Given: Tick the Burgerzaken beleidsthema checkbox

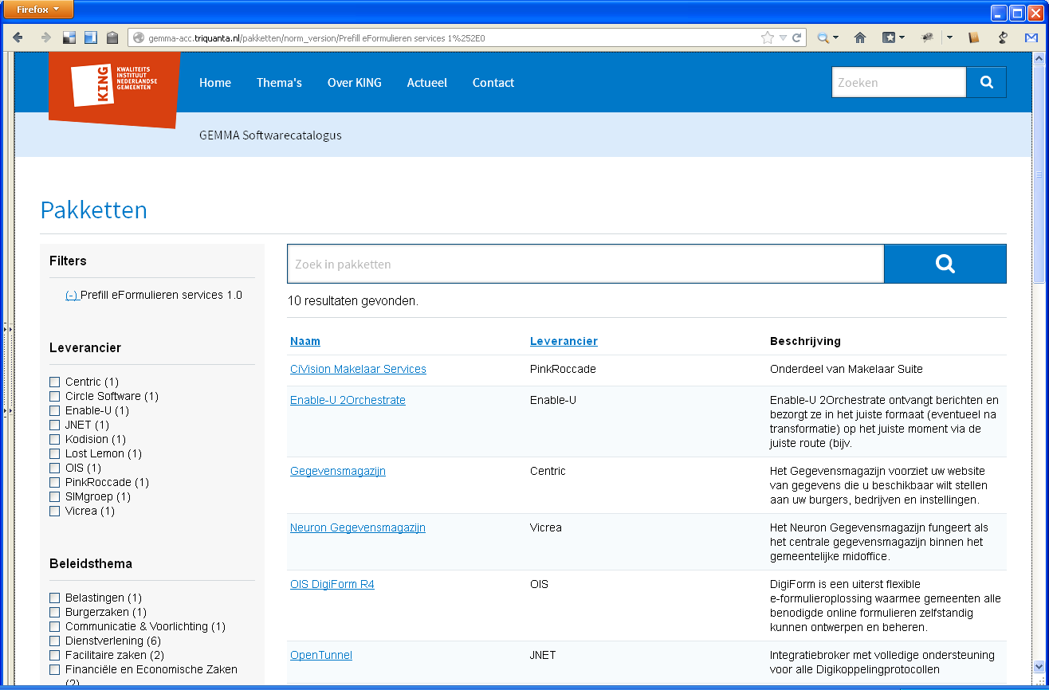Looking at the screenshot, I should 55,613.
